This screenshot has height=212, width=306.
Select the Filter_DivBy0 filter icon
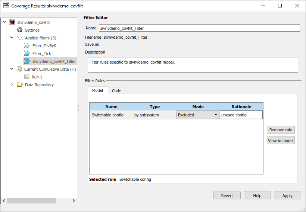[27, 46]
